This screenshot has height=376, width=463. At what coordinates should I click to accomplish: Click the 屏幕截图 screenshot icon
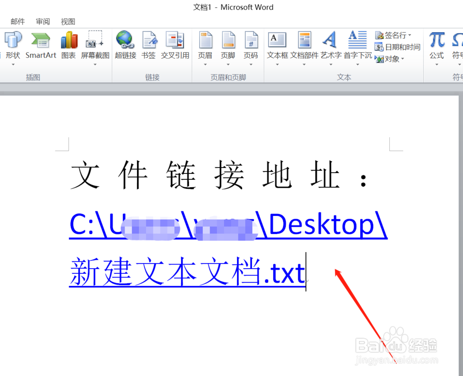click(94, 39)
